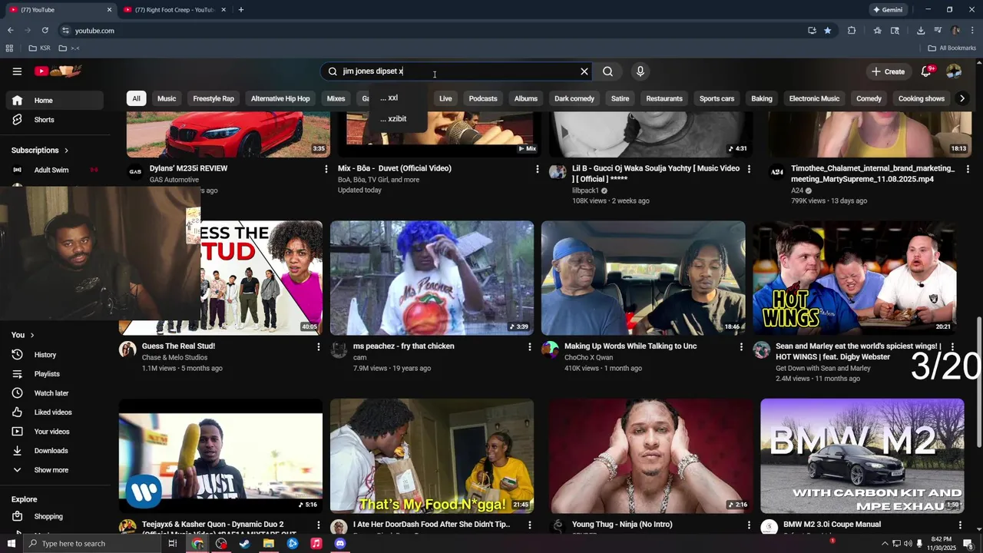Select the Freestyle Rap chip
Image resolution: width=983 pixels, height=553 pixels.
pos(213,98)
